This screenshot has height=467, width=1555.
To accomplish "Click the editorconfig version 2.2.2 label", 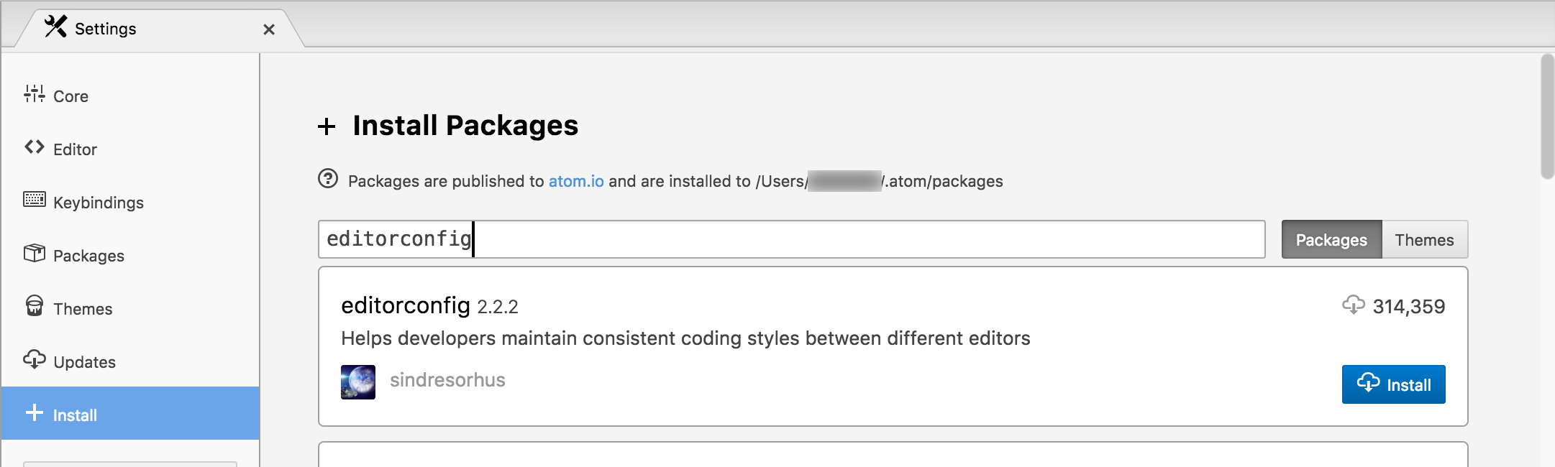I will click(x=498, y=308).
